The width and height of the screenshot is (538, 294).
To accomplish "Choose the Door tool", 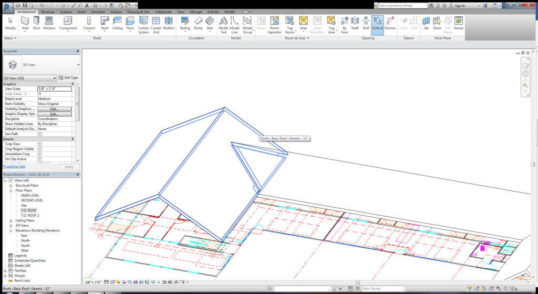I will click(36, 23).
